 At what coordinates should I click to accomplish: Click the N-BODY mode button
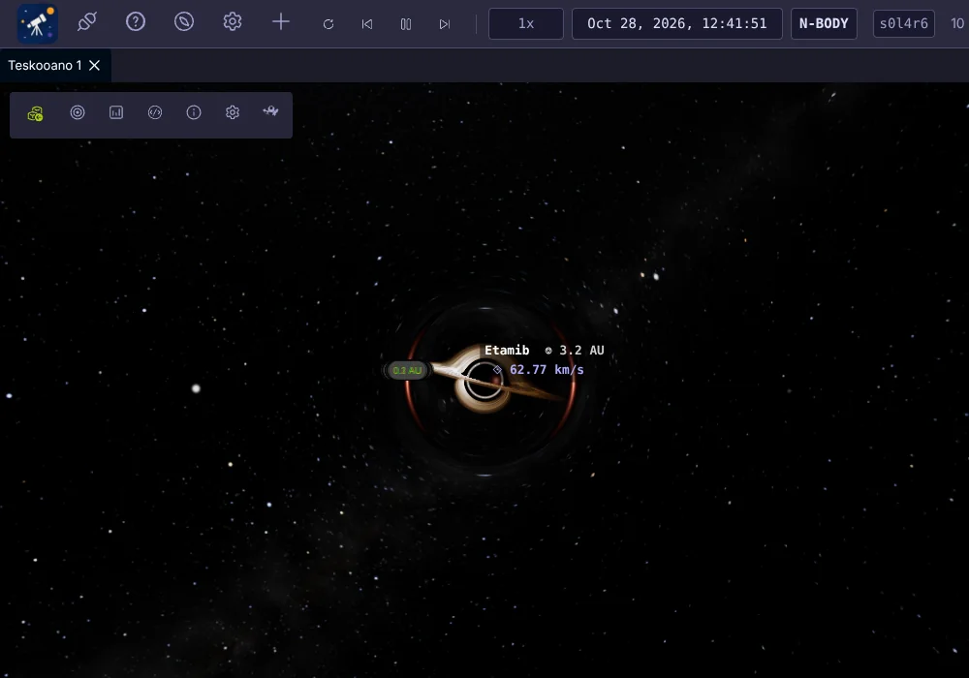click(824, 23)
